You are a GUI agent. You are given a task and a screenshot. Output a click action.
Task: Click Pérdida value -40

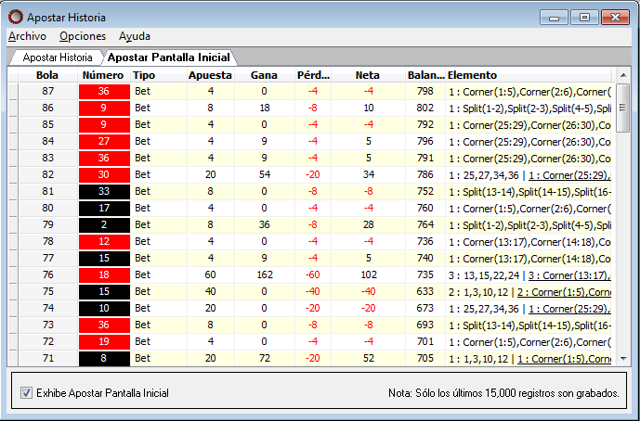tap(313, 291)
